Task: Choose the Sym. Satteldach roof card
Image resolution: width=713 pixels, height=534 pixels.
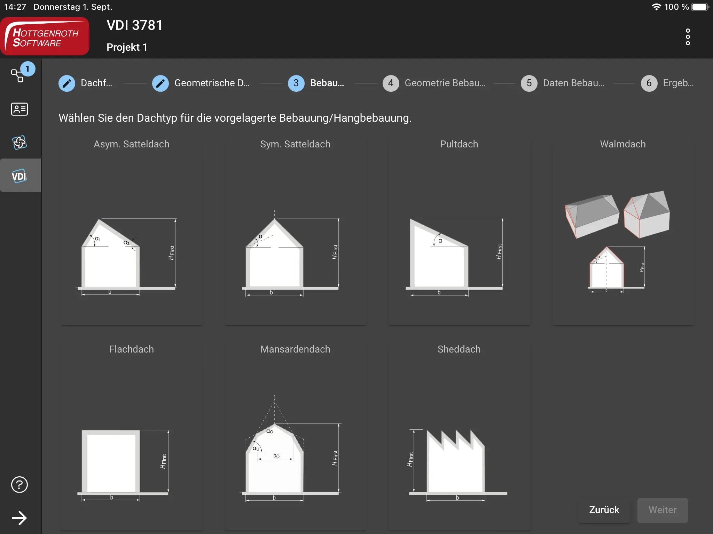Action: click(x=295, y=231)
